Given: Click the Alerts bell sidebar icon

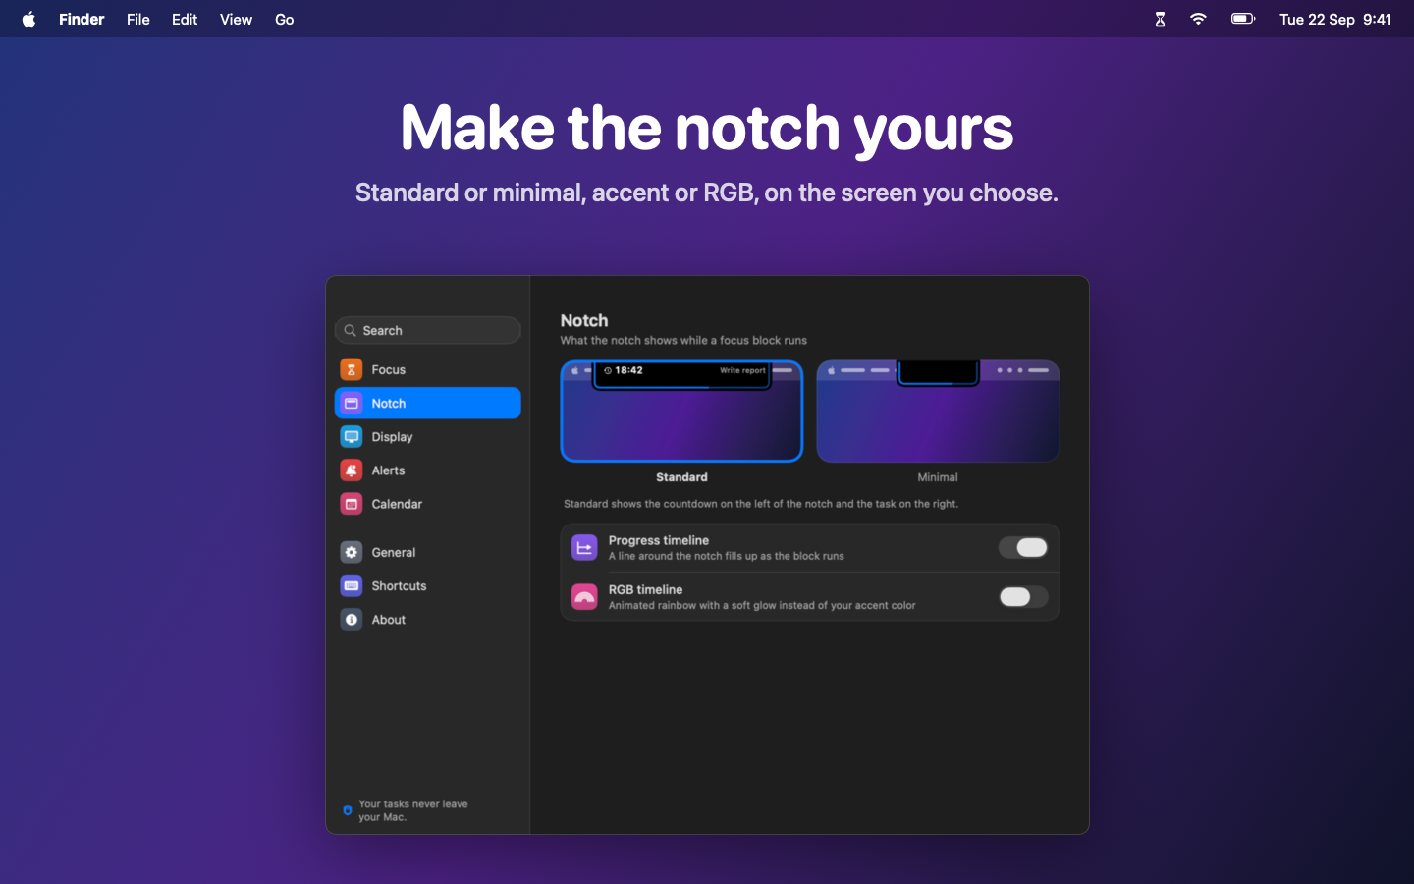Looking at the screenshot, I should point(352,470).
